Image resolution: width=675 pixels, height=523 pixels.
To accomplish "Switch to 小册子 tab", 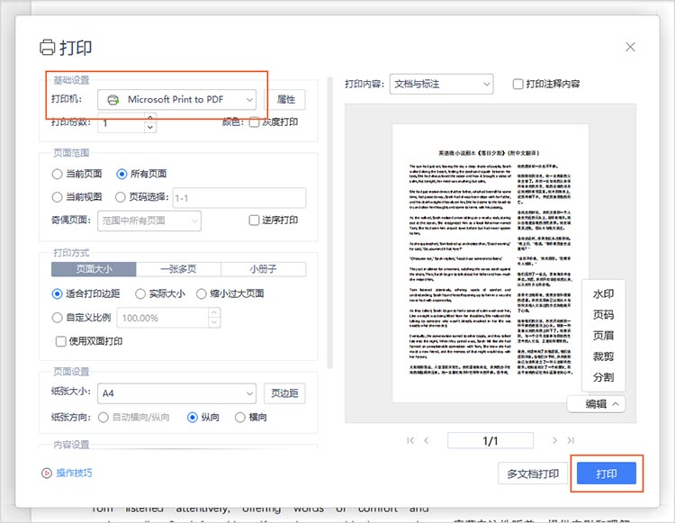I will click(x=263, y=269).
